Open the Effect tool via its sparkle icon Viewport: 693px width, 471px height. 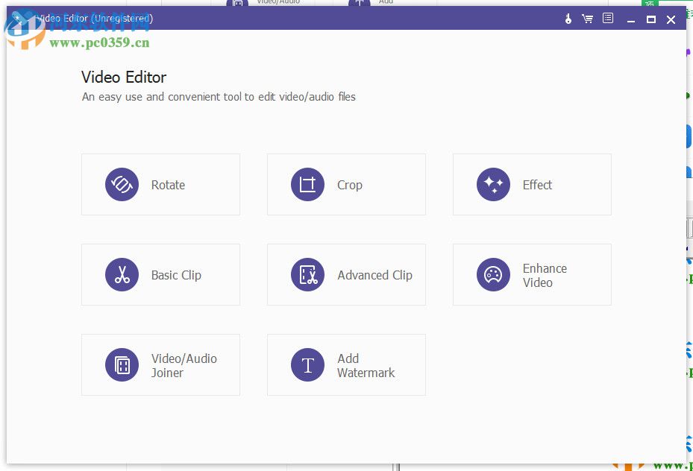pos(493,184)
